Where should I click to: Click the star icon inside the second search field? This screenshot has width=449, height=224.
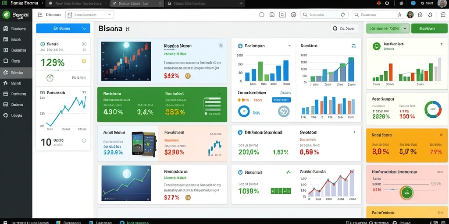click(x=400, y=15)
